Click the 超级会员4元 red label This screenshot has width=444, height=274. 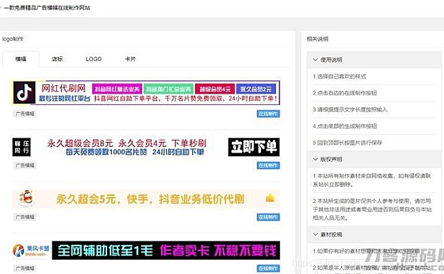point(215,89)
